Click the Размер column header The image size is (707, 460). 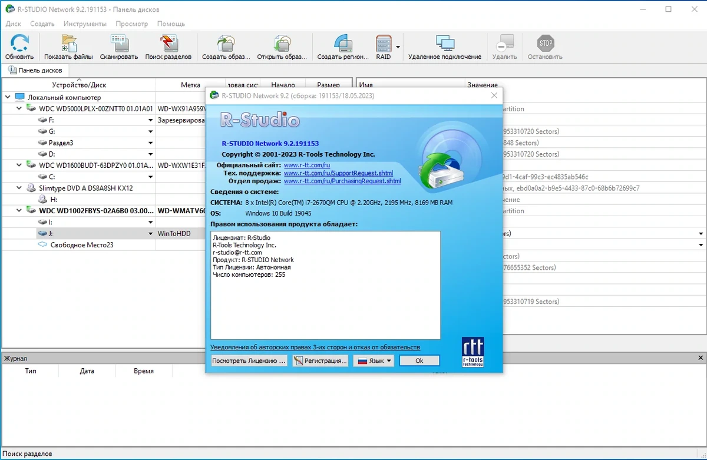(x=328, y=85)
